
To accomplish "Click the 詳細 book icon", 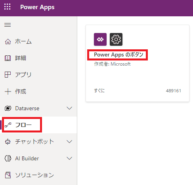I will (x=8, y=58).
